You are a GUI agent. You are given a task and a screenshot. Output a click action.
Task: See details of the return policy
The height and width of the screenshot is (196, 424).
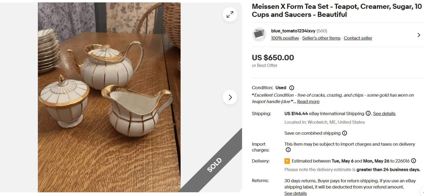point(295,193)
